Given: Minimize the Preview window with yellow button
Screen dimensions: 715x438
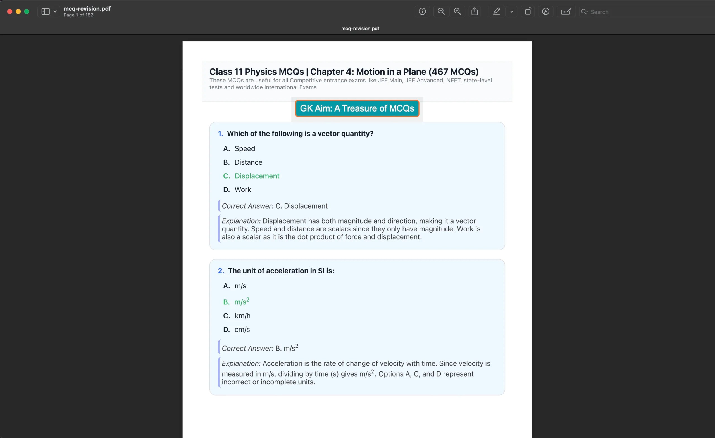Looking at the screenshot, I should (x=18, y=11).
